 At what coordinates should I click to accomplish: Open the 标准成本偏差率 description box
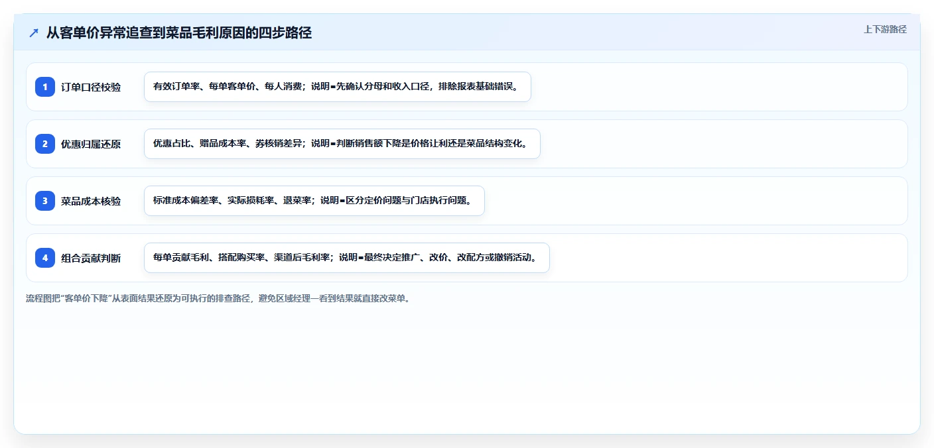[314, 201]
